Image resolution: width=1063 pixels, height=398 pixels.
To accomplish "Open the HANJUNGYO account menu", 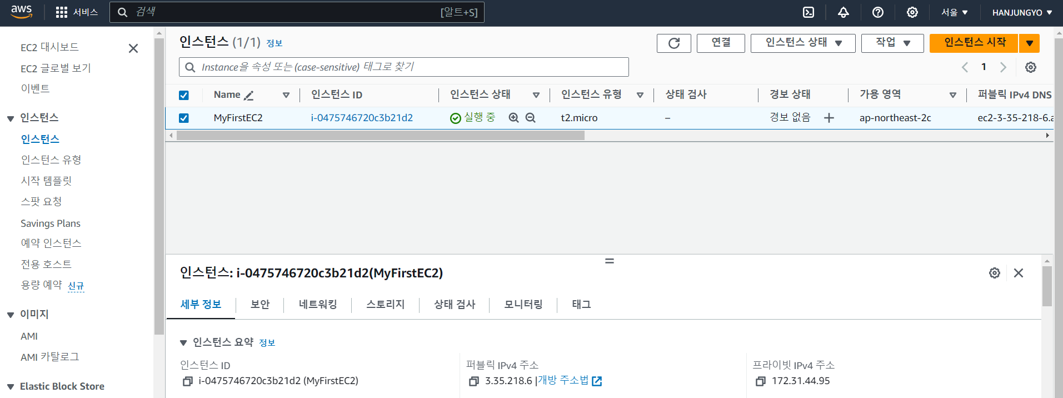I will [x=1022, y=12].
